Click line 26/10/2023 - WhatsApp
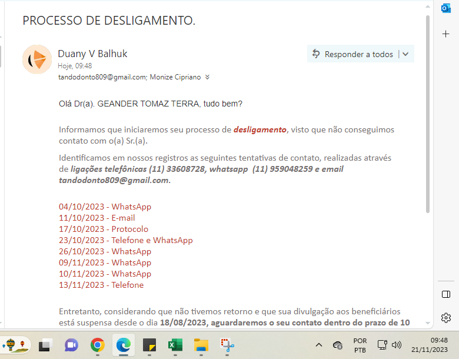 click(x=105, y=251)
